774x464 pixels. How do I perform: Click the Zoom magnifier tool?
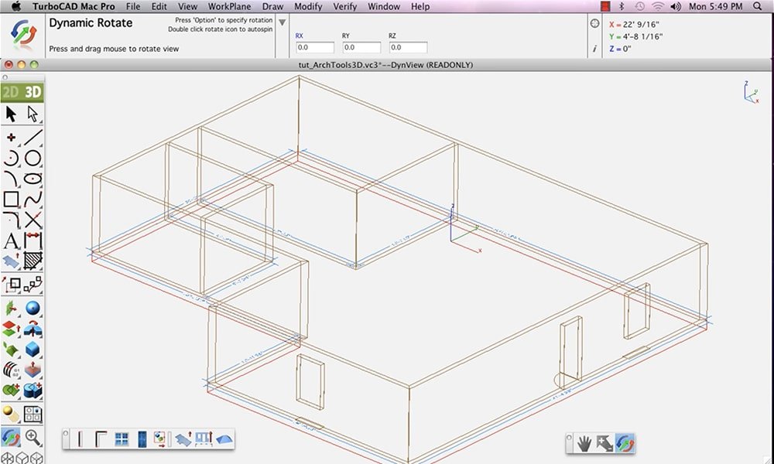33,438
